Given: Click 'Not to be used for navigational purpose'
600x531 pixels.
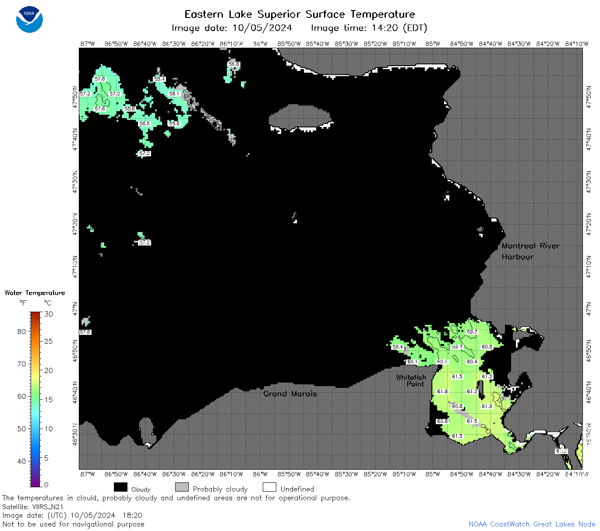Looking at the screenshot, I should pos(73,524).
